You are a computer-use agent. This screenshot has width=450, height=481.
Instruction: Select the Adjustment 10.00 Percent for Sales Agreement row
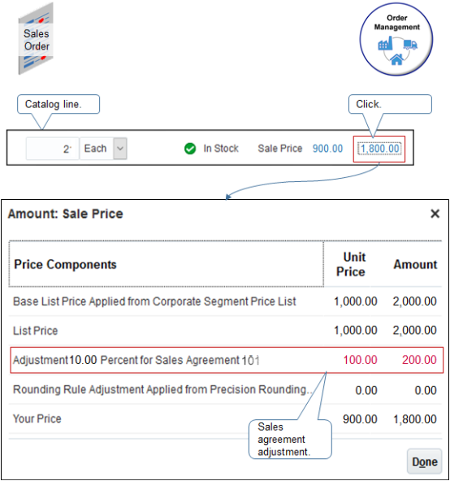(x=227, y=360)
